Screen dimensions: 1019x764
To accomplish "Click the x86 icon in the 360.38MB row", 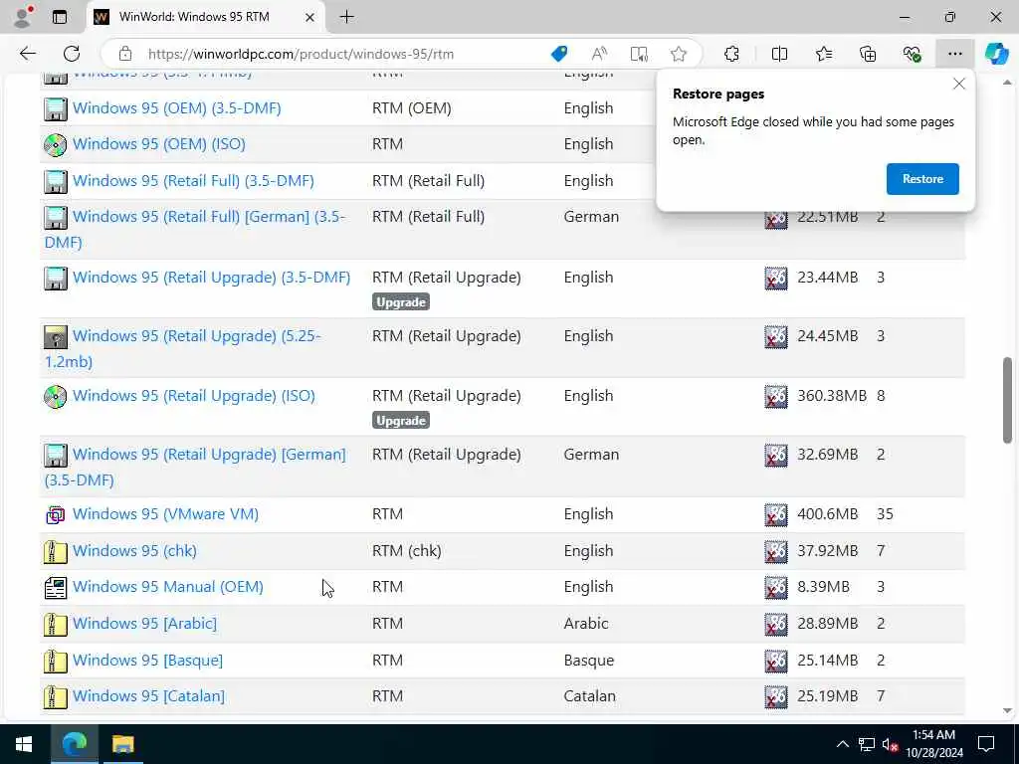I will (776, 396).
